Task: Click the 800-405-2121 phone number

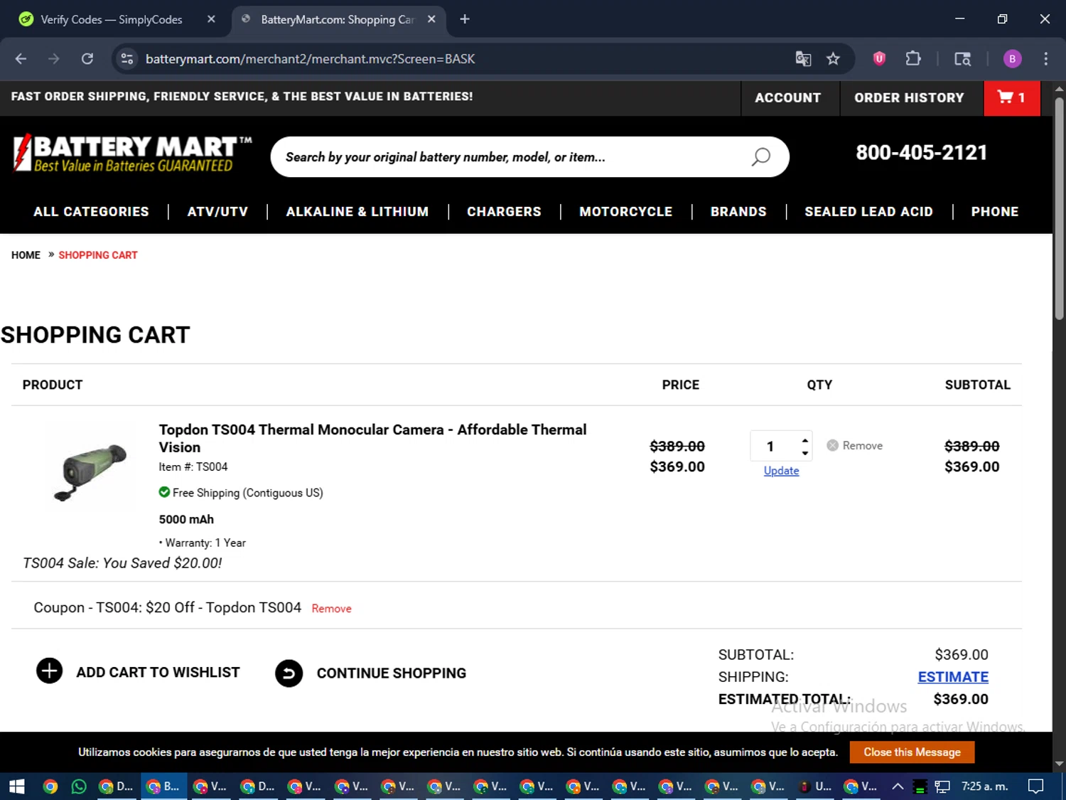Action: [x=921, y=153]
